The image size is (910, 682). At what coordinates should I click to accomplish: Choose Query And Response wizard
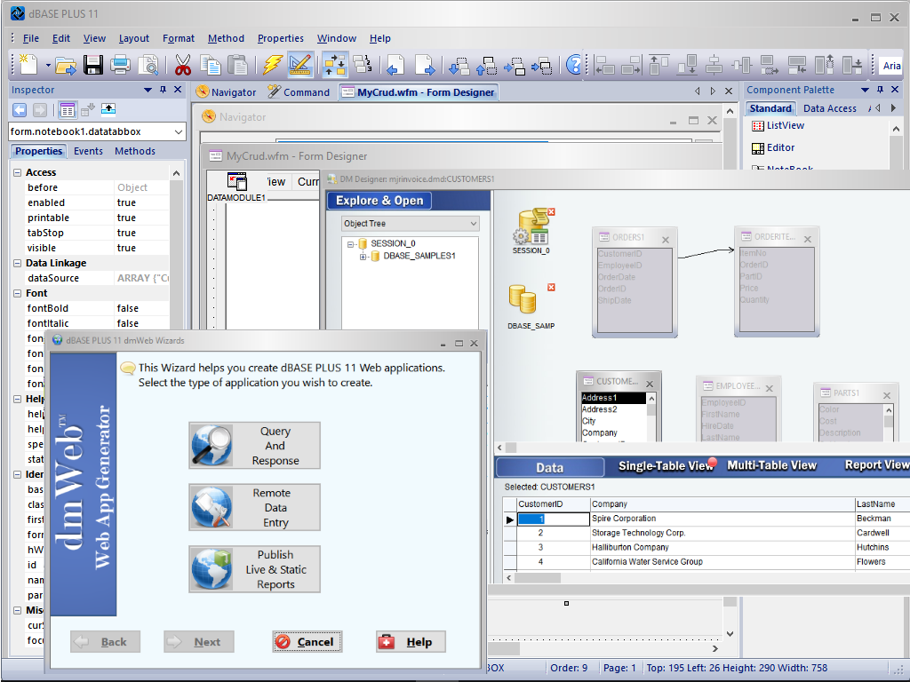(x=254, y=446)
